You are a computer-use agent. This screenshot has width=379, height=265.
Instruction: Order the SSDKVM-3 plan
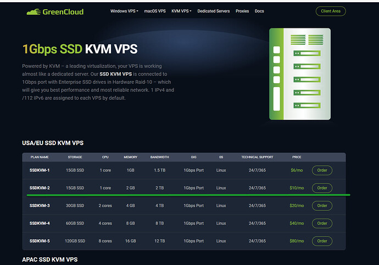click(x=322, y=206)
